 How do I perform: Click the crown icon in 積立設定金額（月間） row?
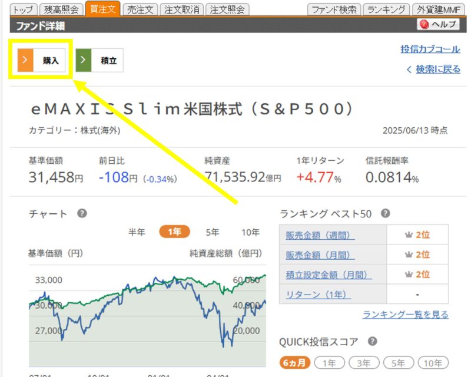(409, 275)
